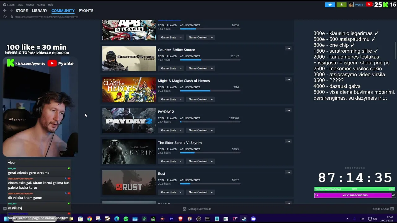Viewport: 397px width, 223px height.
Task: Open three-dot menu for Might & Magic: Clash of Heroes
Action: click(x=288, y=79)
